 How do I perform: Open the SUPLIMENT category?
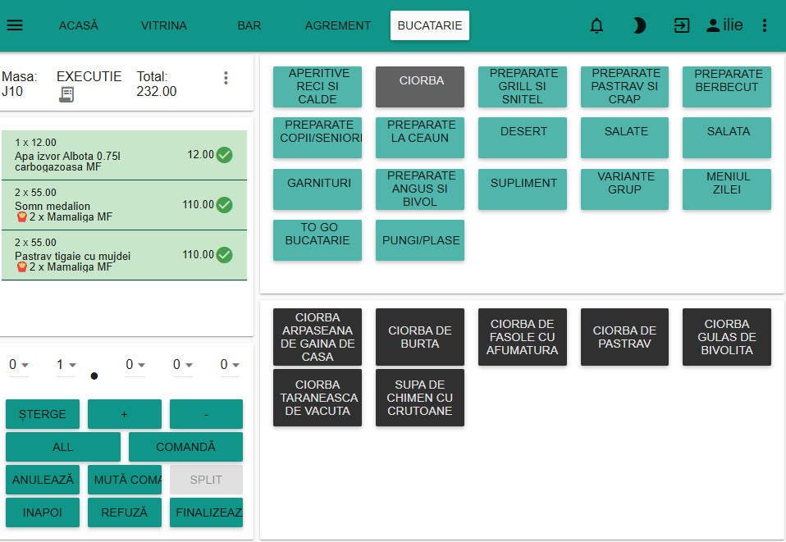523,189
